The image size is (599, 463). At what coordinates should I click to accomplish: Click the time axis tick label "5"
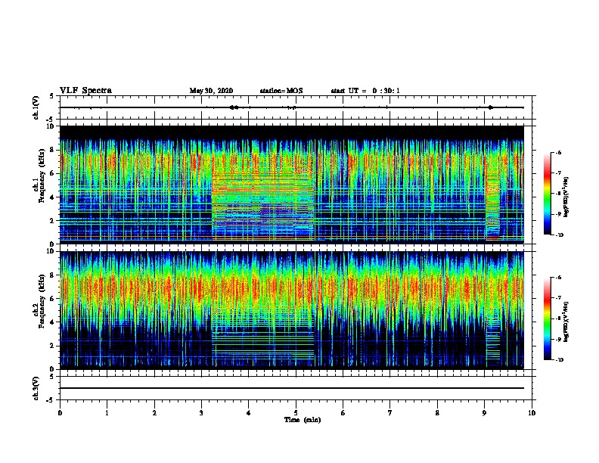[x=296, y=413]
